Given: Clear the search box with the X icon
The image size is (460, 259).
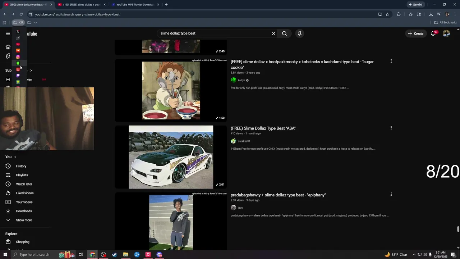Looking at the screenshot, I should [x=273, y=33].
